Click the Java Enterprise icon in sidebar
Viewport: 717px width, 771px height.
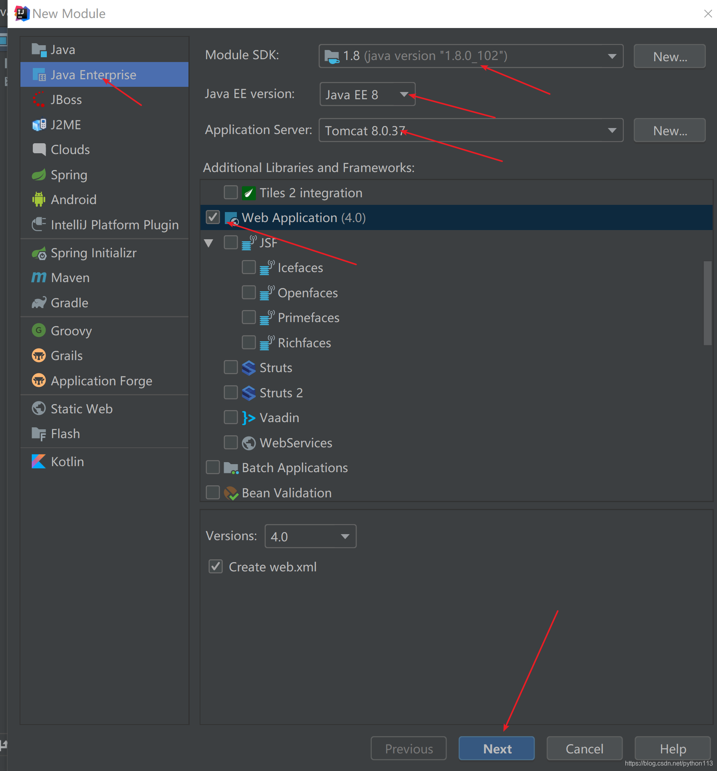(x=39, y=75)
